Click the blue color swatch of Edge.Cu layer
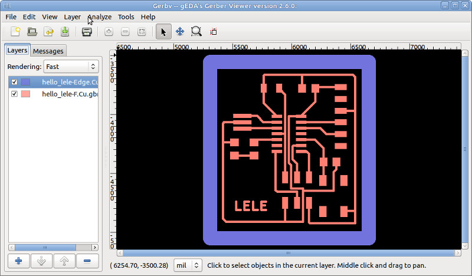This screenshot has height=276, width=472. pyautogui.click(x=25, y=82)
